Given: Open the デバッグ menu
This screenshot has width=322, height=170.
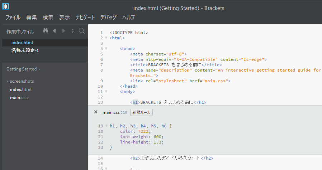Looking at the screenshot, I should 108,17.
